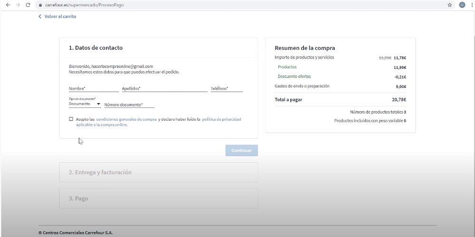
Task: Open the condiciones generales de compra link
Action: click(126, 119)
